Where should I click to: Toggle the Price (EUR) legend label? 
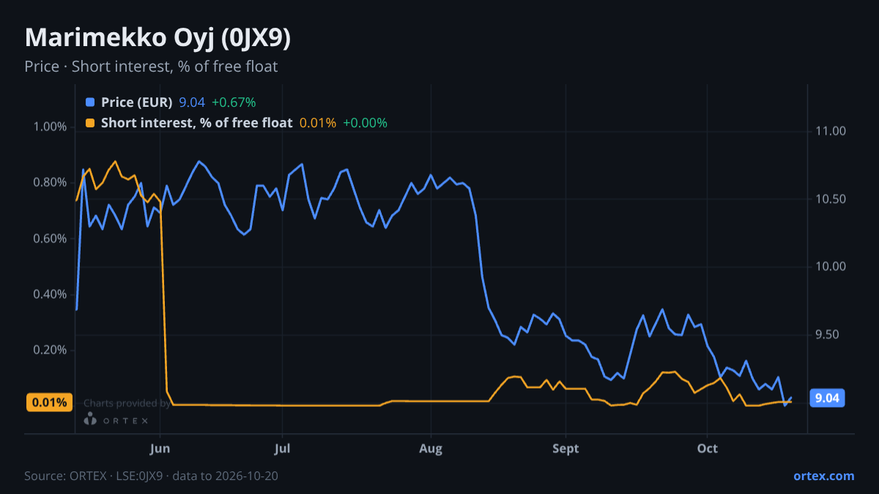(136, 102)
